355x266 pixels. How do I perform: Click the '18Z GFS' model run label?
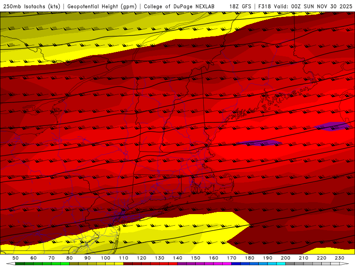click(x=240, y=7)
